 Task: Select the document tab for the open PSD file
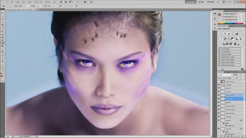[21, 10]
